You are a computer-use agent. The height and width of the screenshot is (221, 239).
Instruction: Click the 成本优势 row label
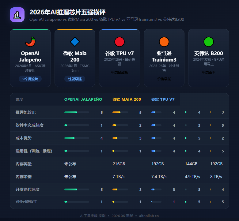pyautogui.click(x=24, y=138)
